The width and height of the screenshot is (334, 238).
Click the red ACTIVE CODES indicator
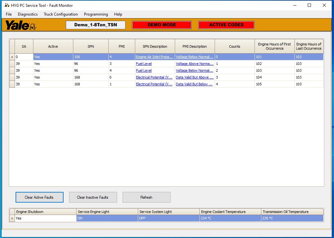(226, 25)
